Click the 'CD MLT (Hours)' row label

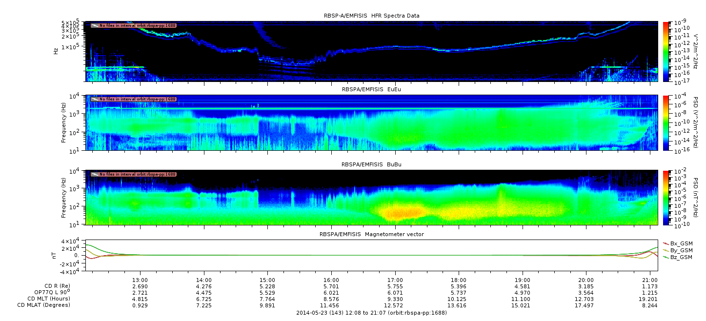point(48,299)
